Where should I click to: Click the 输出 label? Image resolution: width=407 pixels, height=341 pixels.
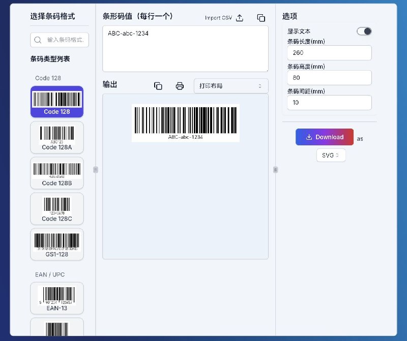click(110, 84)
